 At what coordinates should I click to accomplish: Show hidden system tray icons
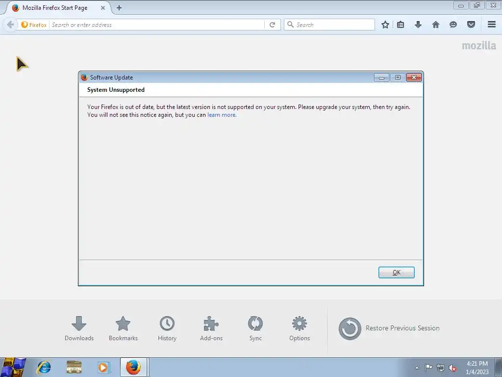[417, 368]
